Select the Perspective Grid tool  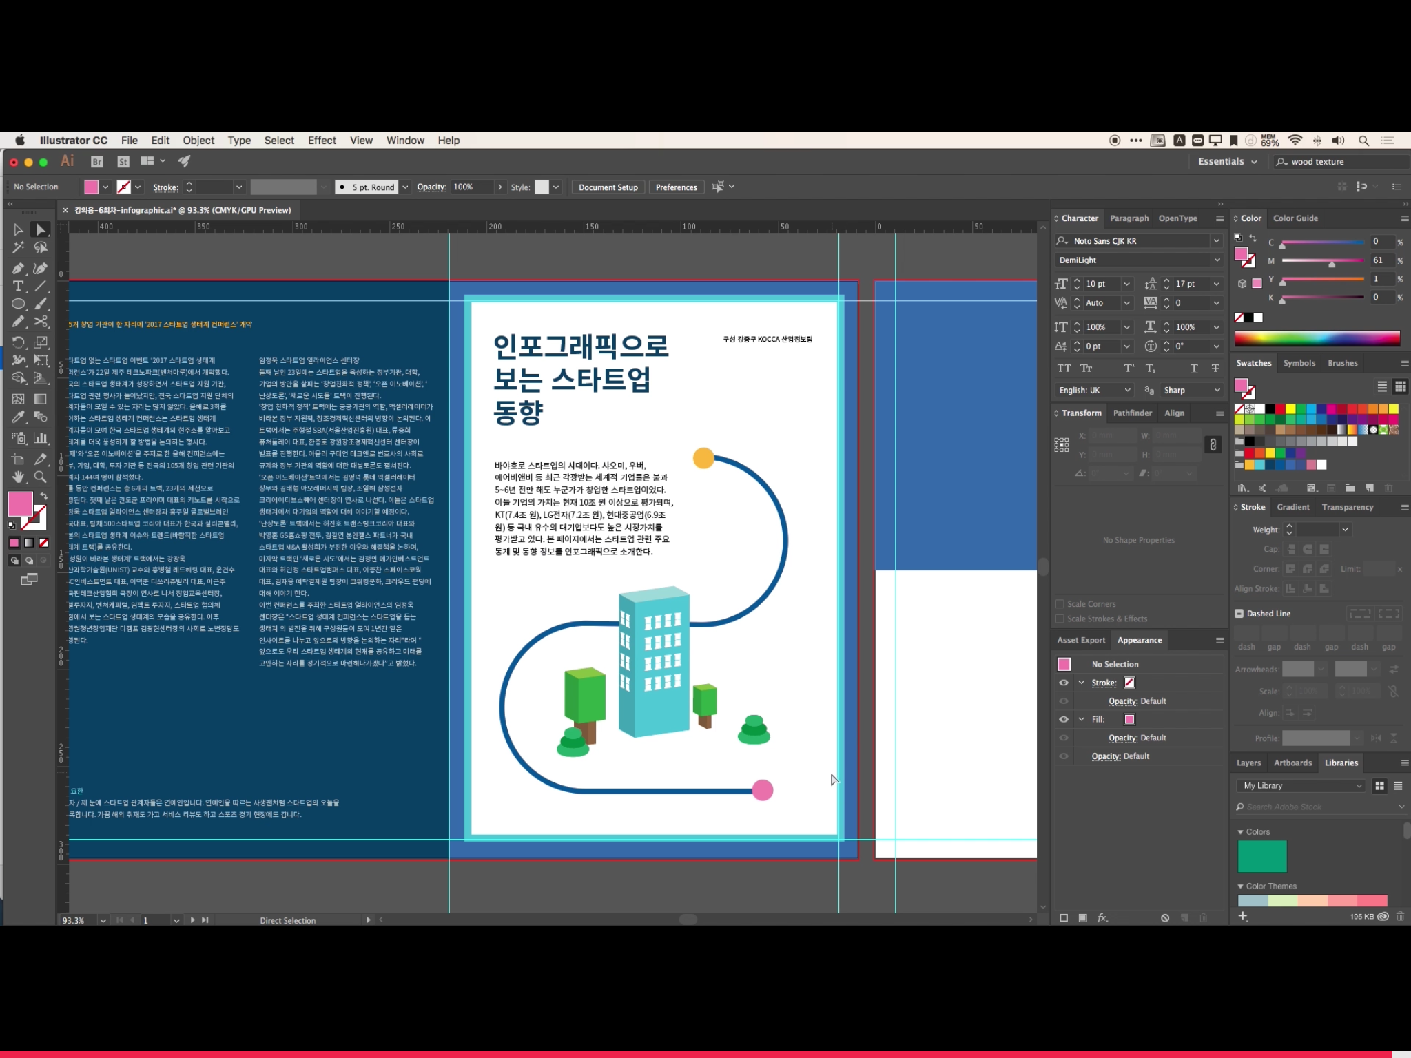pyautogui.click(x=41, y=378)
